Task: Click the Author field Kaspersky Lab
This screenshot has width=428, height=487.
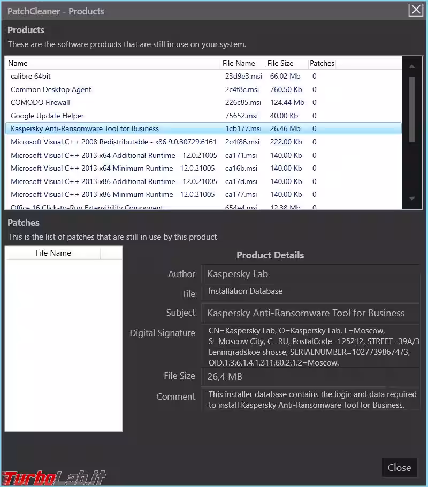Action: 310,274
